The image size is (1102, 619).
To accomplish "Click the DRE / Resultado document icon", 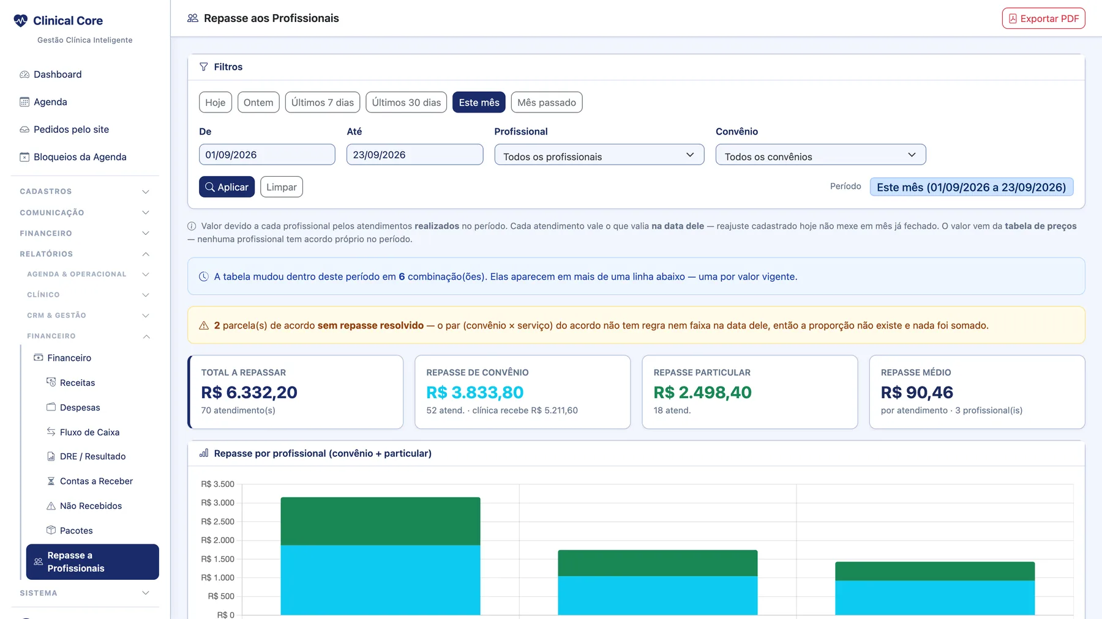I will coord(51,456).
